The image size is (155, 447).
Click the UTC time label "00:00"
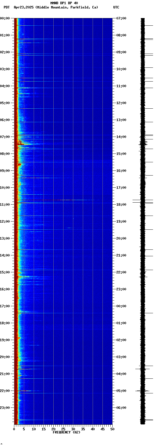point(121,306)
